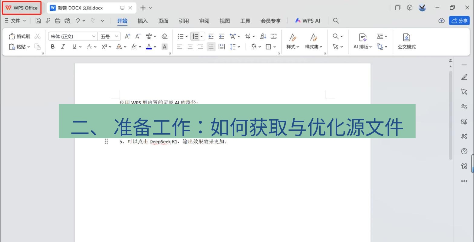
Task: Open the 会员专享 member tab
Action: point(271,21)
